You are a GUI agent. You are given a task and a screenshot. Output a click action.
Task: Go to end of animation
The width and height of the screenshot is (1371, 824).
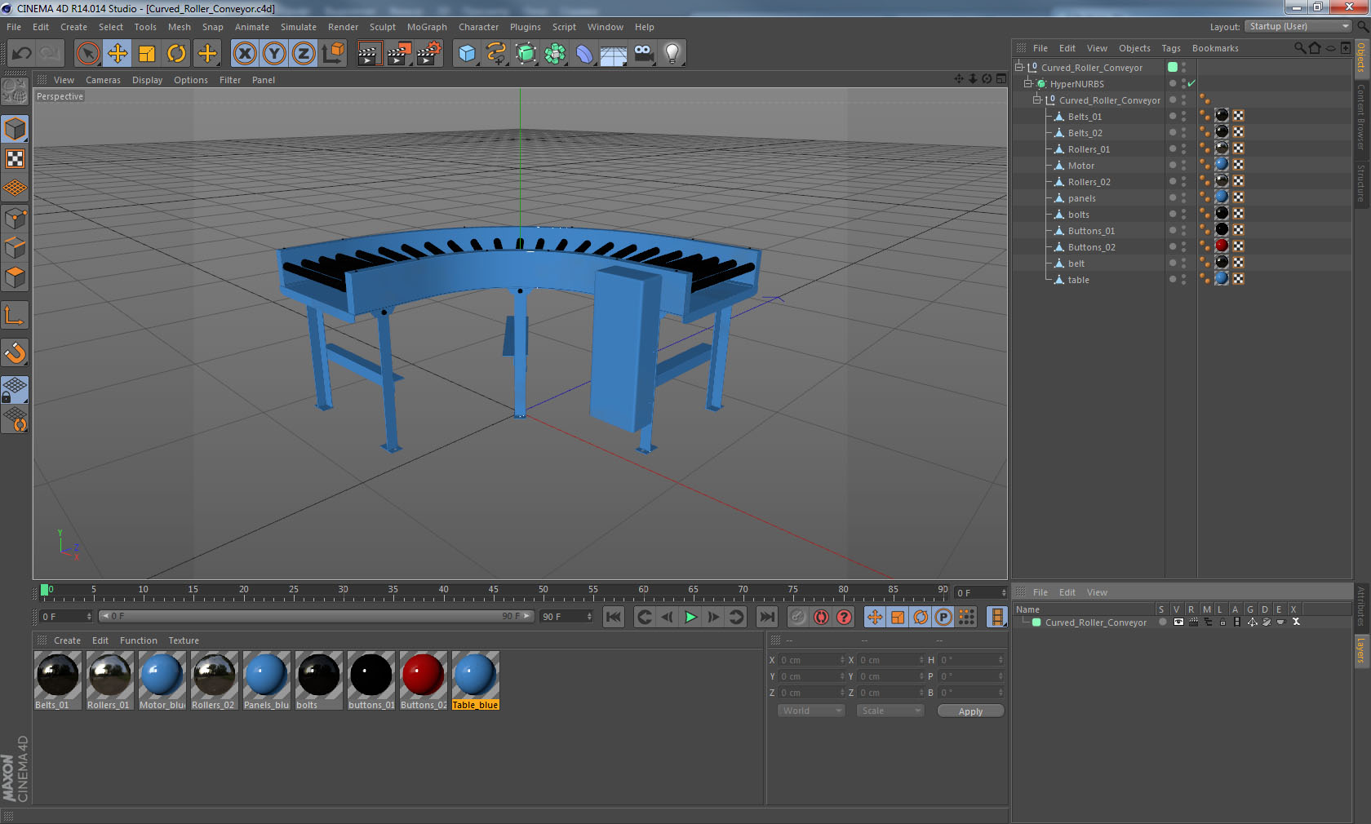click(766, 617)
